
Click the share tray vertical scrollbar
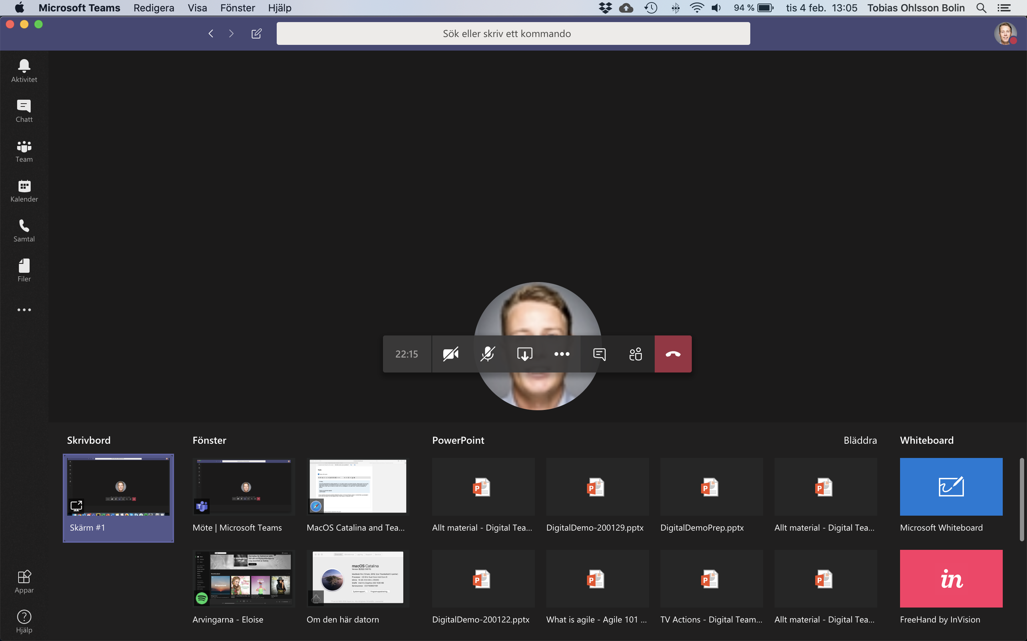coord(1022,499)
